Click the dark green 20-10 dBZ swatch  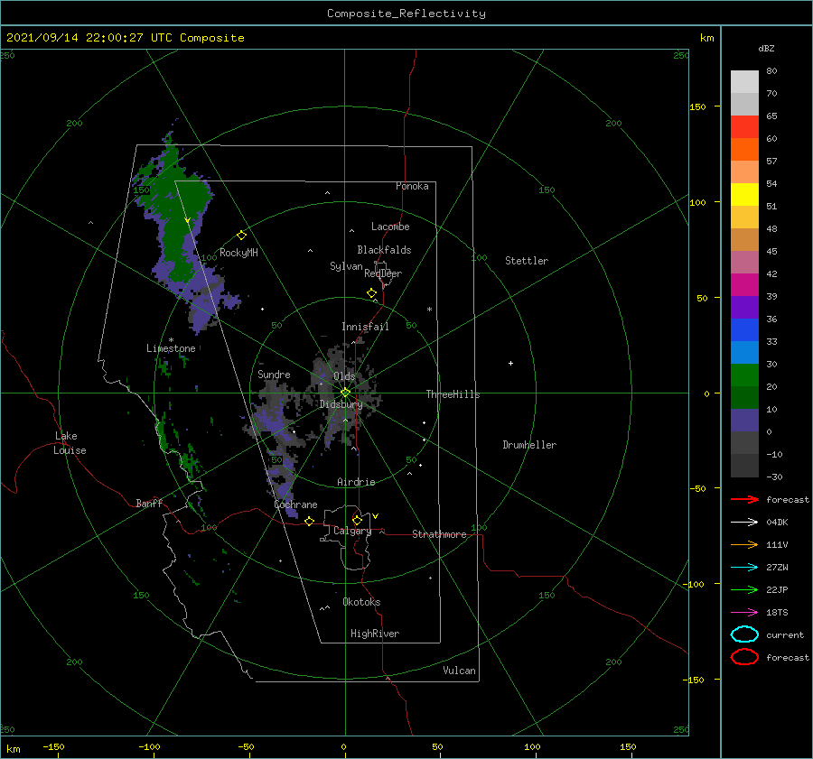744,398
